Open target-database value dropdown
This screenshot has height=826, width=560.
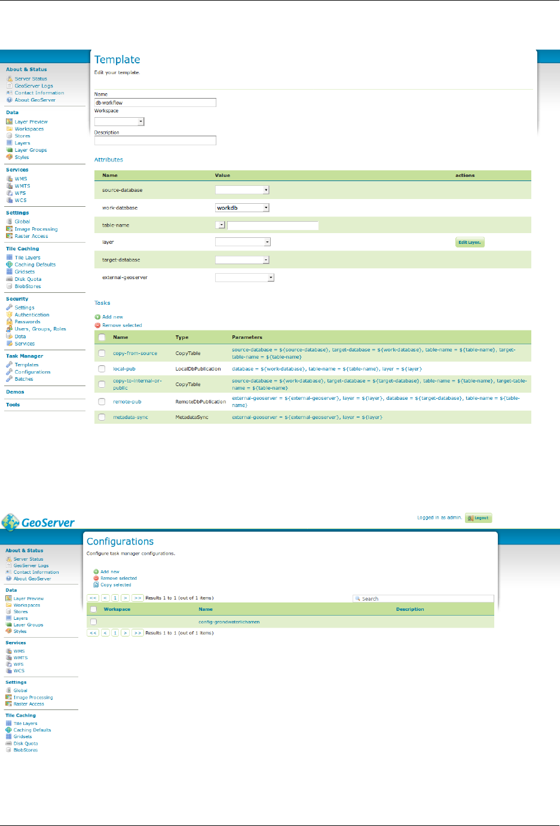(x=242, y=260)
